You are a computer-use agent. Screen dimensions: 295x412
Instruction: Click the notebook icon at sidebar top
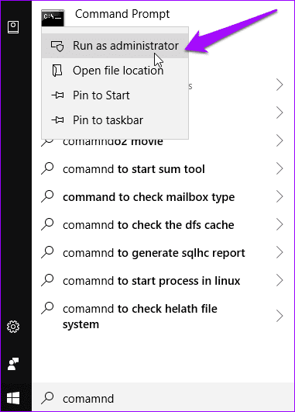click(13, 27)
